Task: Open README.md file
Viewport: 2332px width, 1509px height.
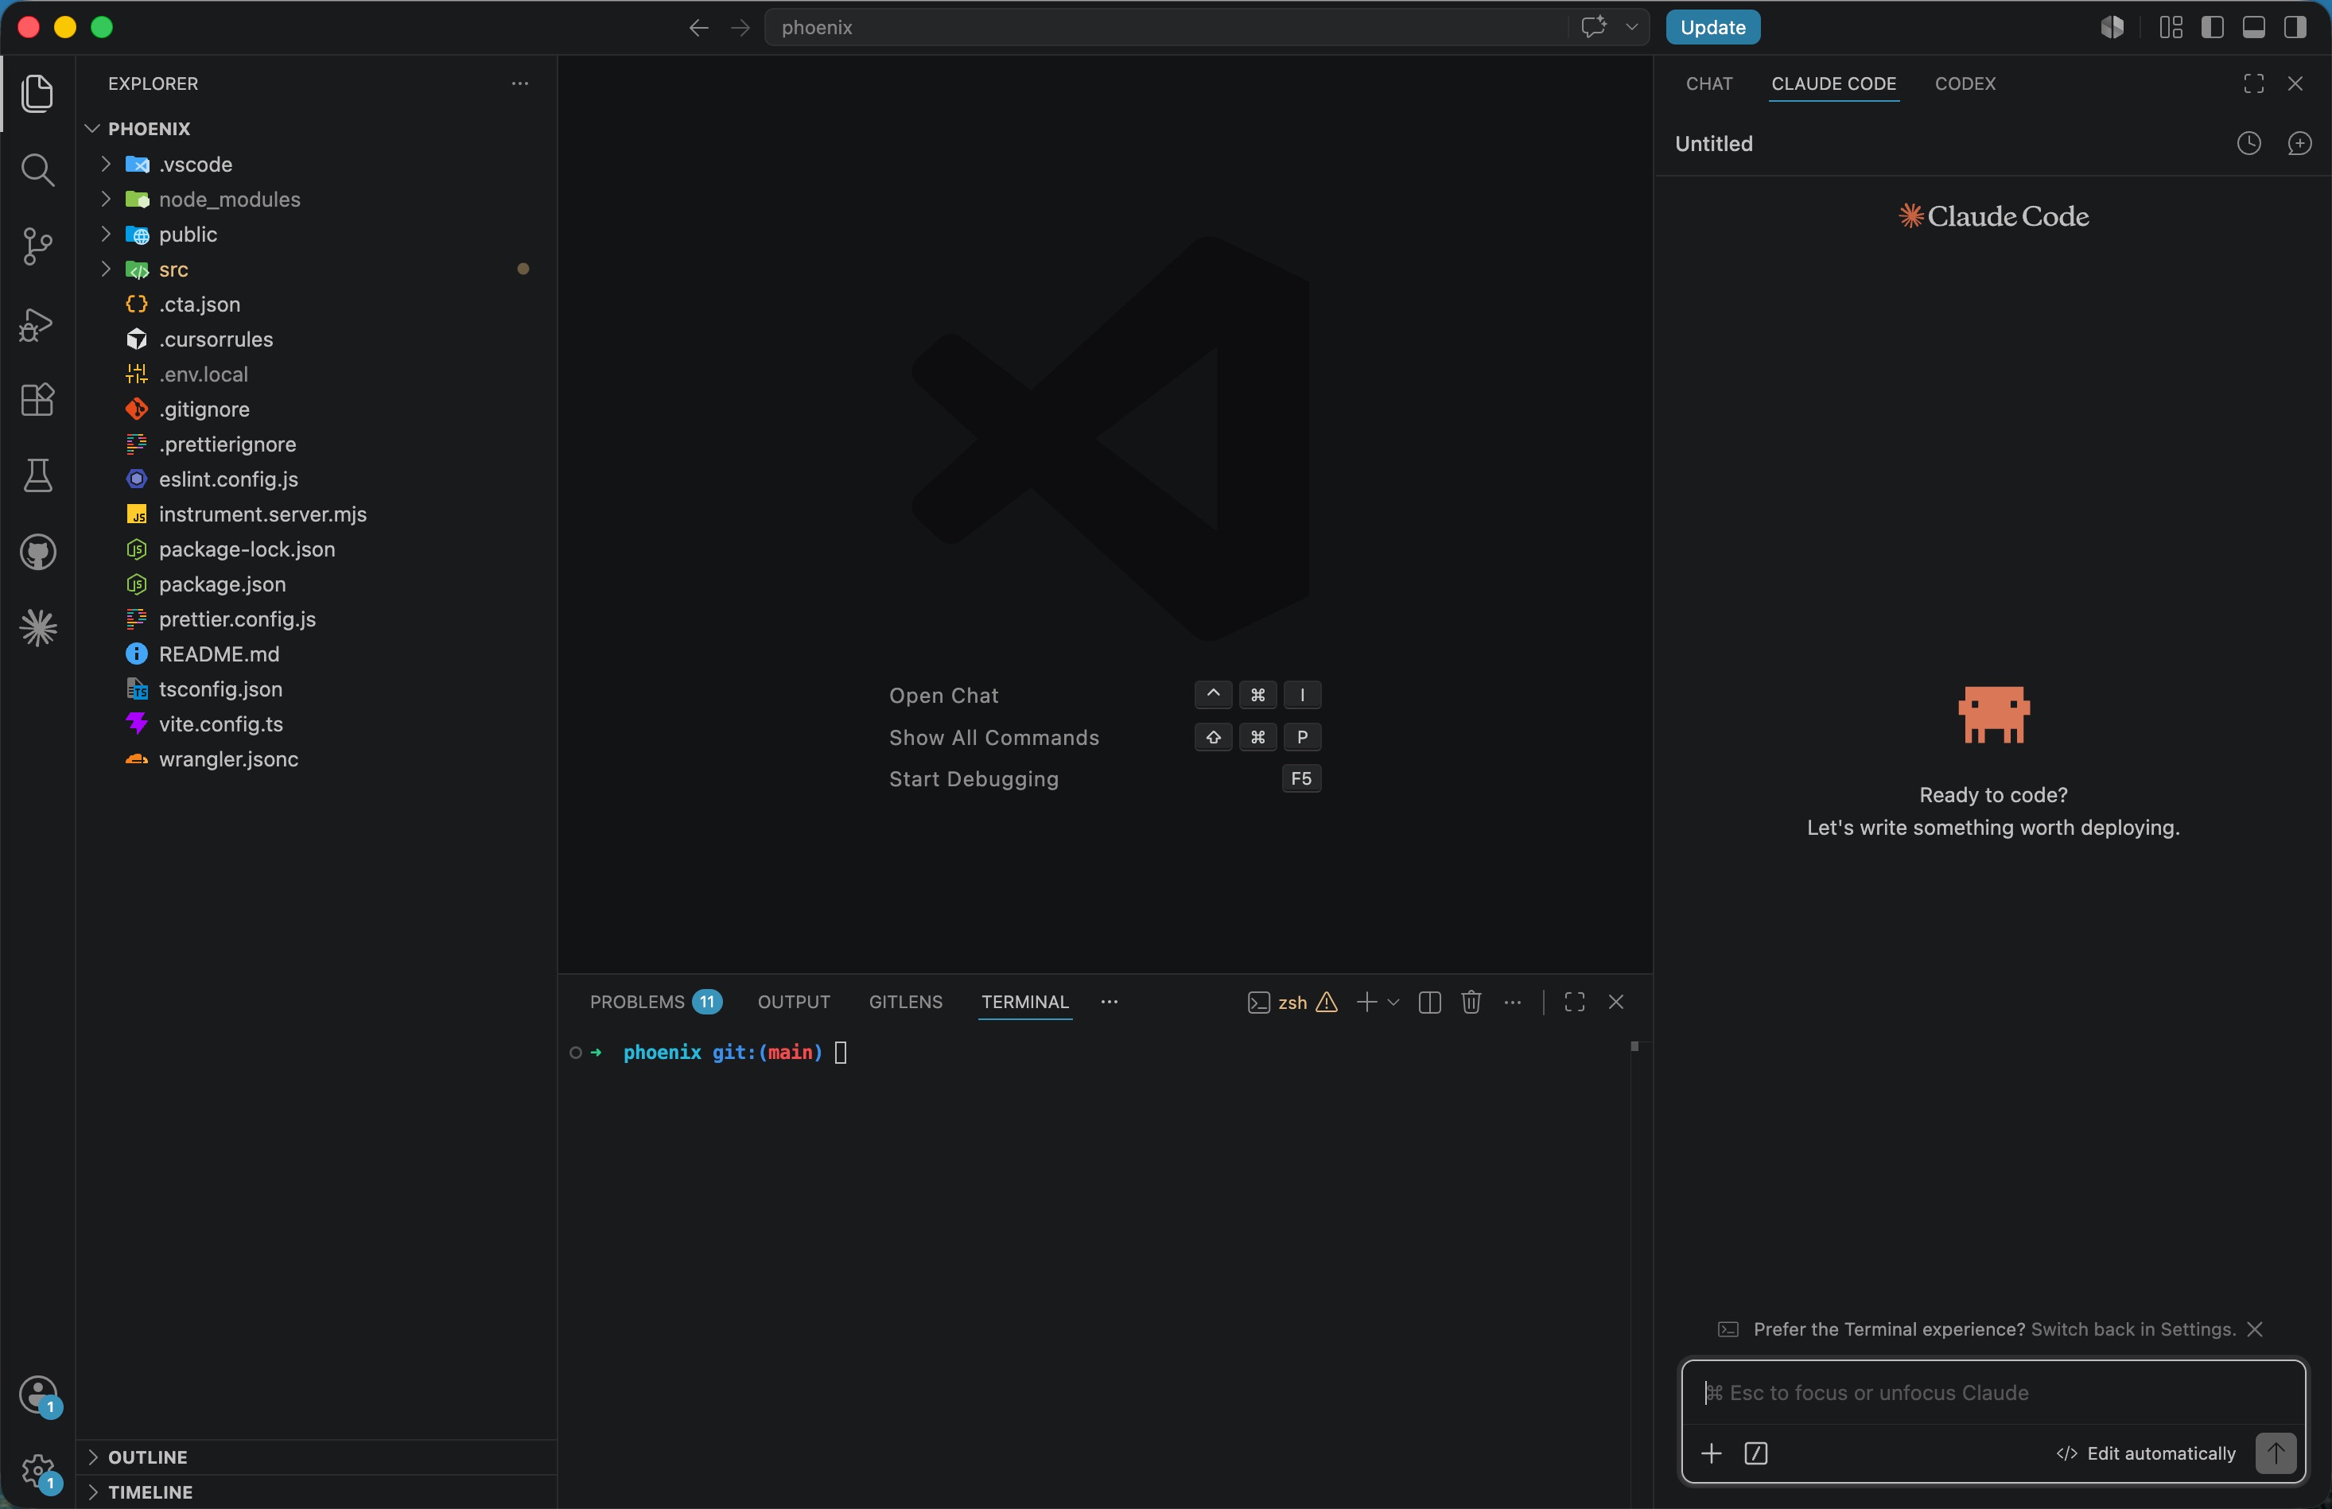Action: 219,654
